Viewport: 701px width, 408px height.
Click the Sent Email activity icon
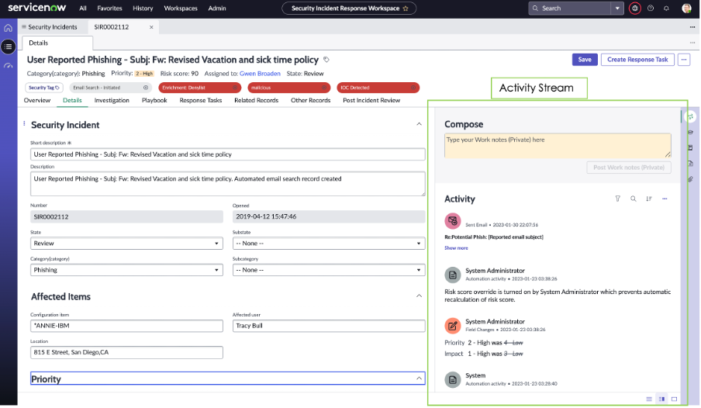click(452, 221)
